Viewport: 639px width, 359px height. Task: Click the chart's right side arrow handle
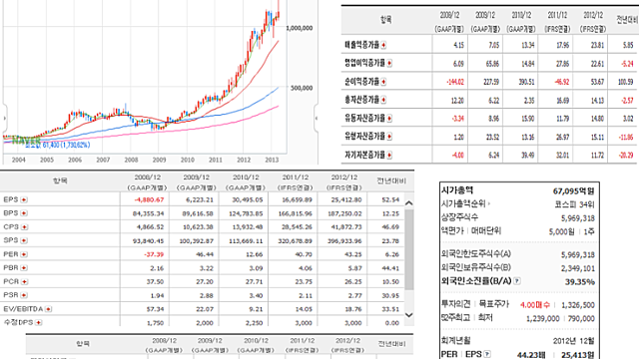click(317, 118)
